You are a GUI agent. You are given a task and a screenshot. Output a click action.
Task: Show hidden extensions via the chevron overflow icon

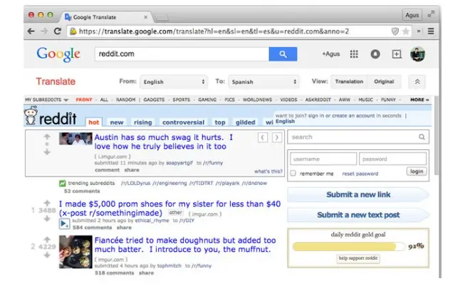(419, 31)
